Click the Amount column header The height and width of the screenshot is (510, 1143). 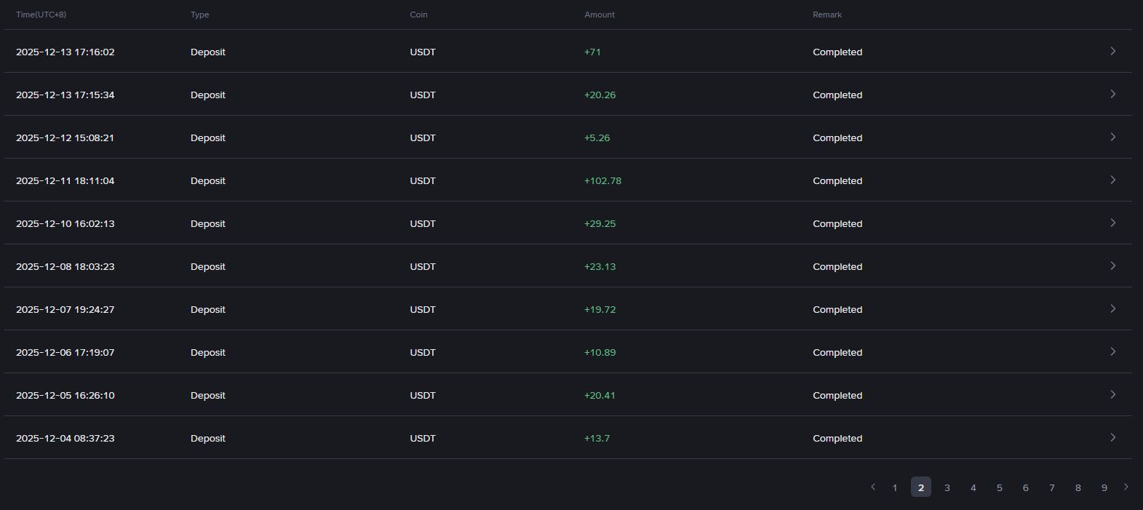[600, 15]
